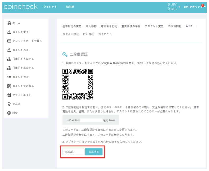Switch to 本人確認 tab
The height and width of the screenshot is (171, 209).
[x=91, y=26]
